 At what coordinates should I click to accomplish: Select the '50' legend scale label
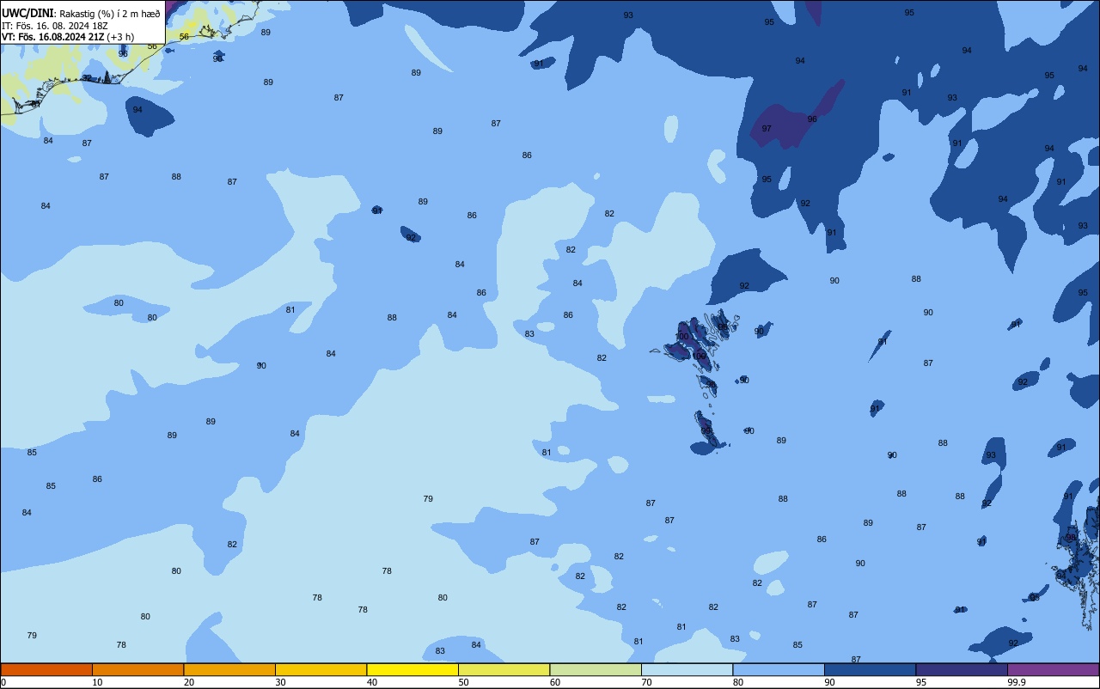coord(463,682)
